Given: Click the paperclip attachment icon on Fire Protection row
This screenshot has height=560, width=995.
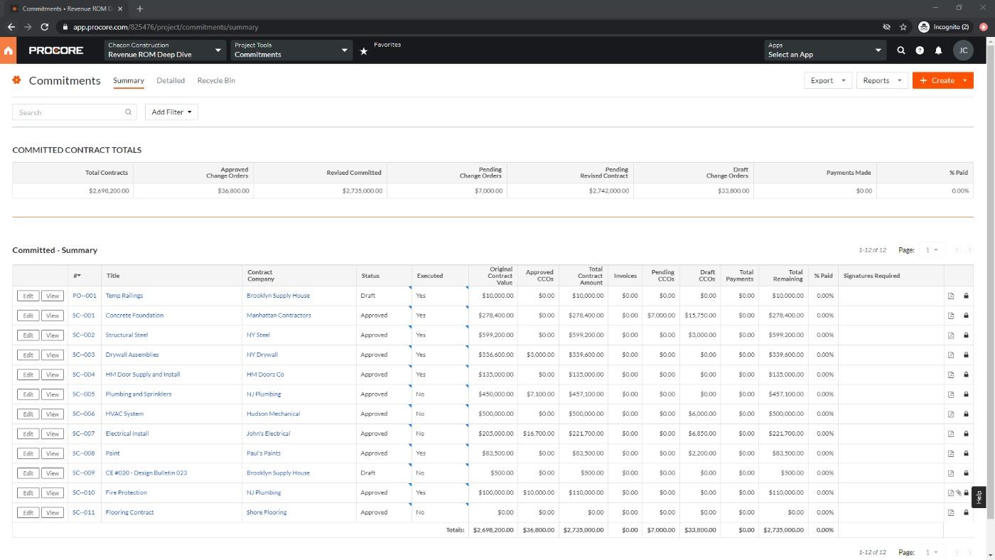Looking at the screenshot, I should [x=958, y=492].
